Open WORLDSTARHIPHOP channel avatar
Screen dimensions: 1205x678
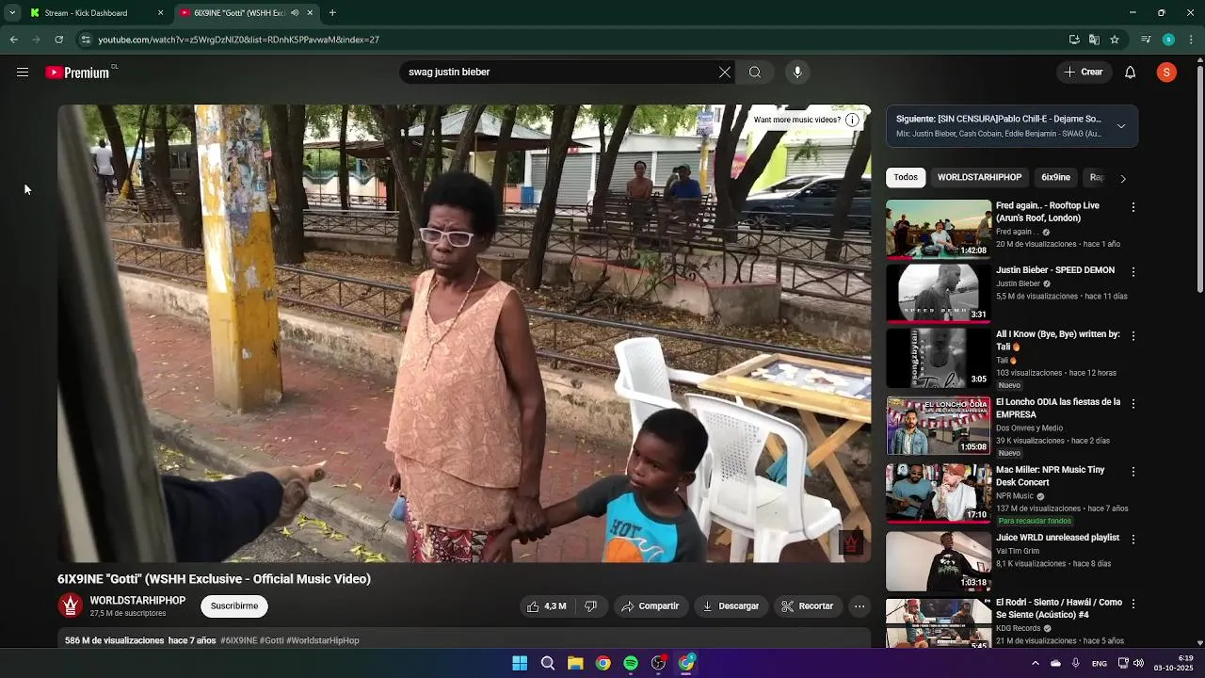pos(70,605)
